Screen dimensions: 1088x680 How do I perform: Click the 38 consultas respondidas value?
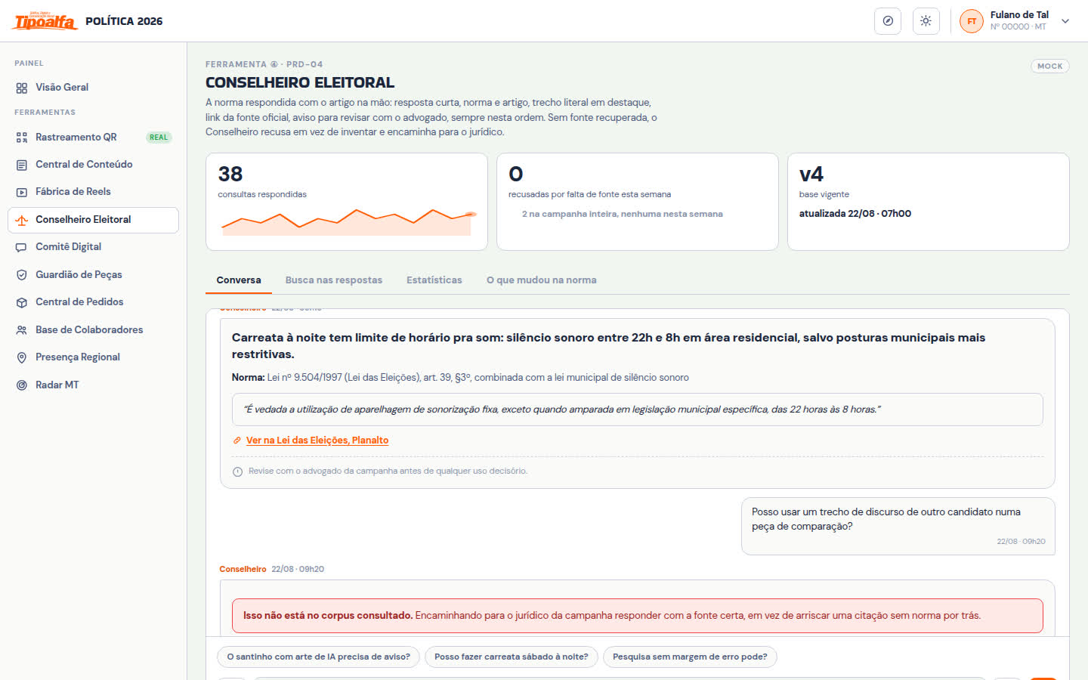[230, 175]
